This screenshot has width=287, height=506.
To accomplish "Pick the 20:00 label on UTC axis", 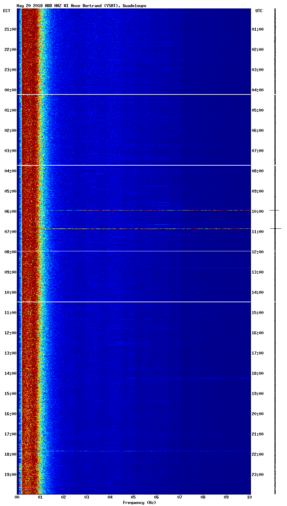I will (x=258, y=414).
